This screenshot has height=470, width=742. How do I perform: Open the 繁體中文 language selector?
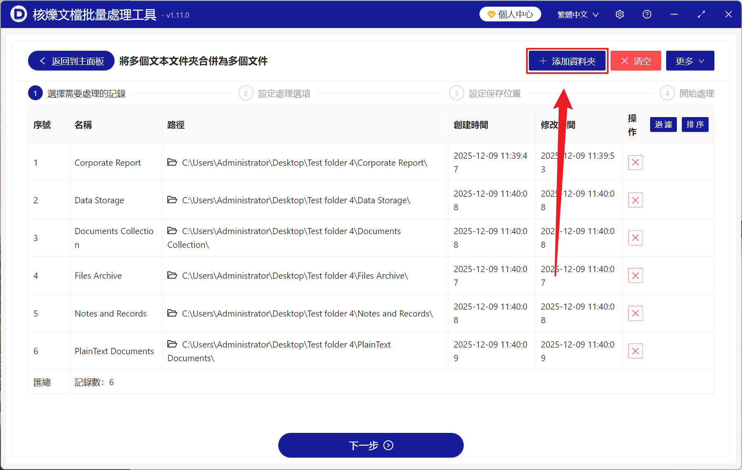coord(577,14)
